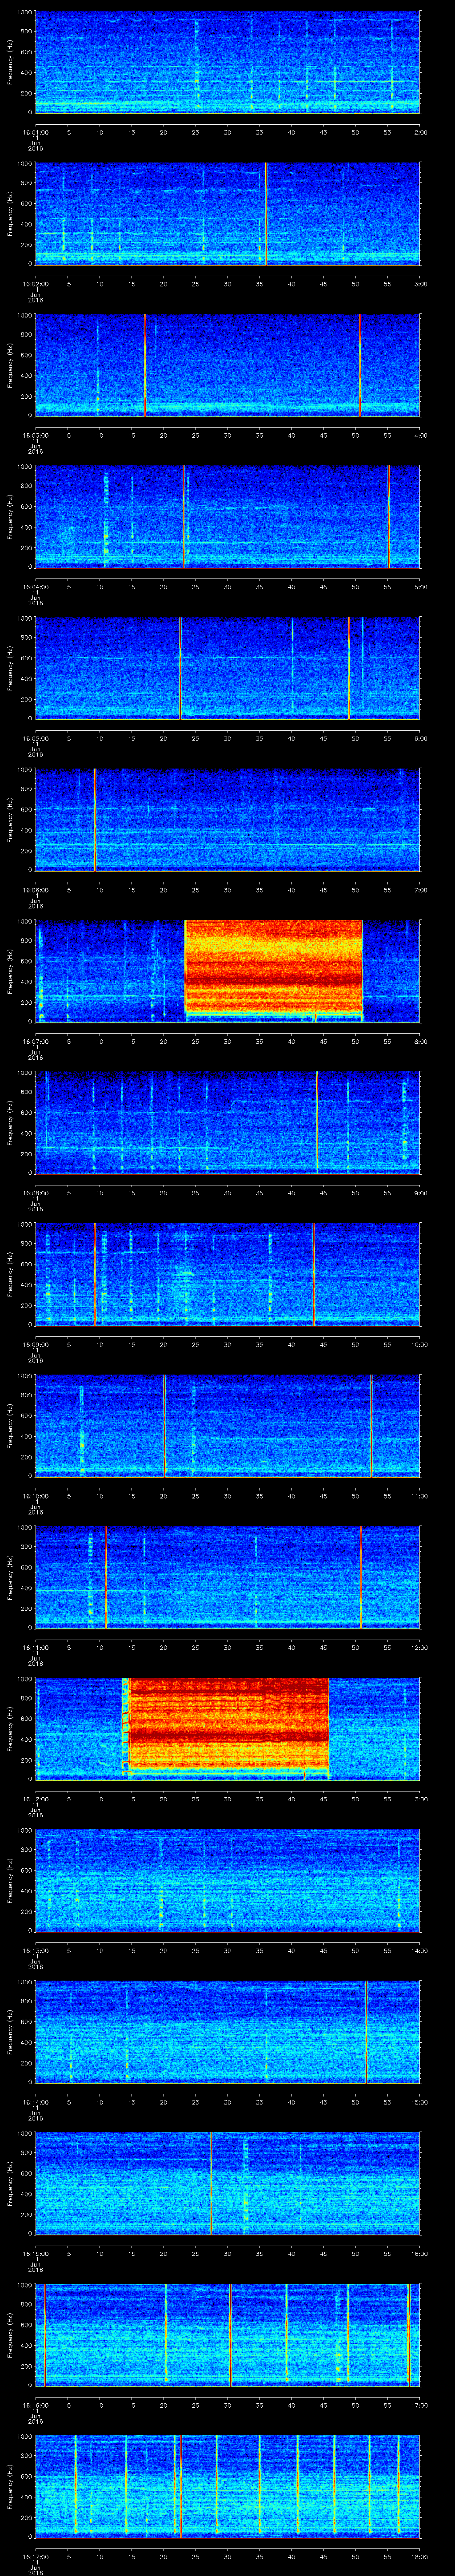
Task: Click the red vertical line in the 16:06 panel
Action: click(x=95, y=819)
